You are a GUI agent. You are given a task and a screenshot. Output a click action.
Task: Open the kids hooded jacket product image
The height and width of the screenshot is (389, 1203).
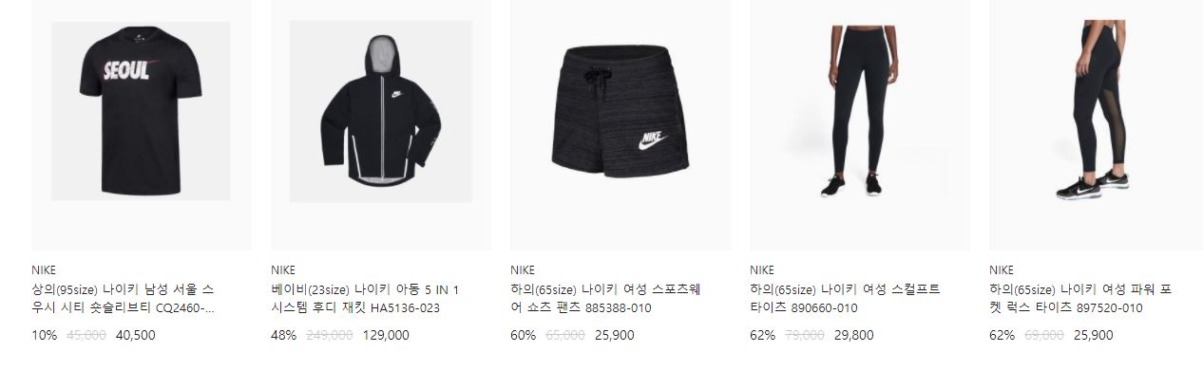click(x=381, y=123)
